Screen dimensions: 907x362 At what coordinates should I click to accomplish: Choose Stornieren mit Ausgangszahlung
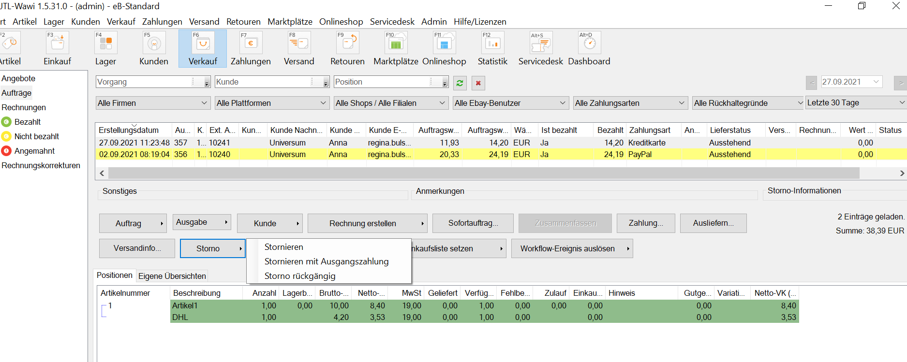click(327, 261)
